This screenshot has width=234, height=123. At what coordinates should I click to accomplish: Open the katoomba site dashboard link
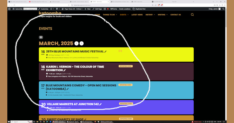18,9
